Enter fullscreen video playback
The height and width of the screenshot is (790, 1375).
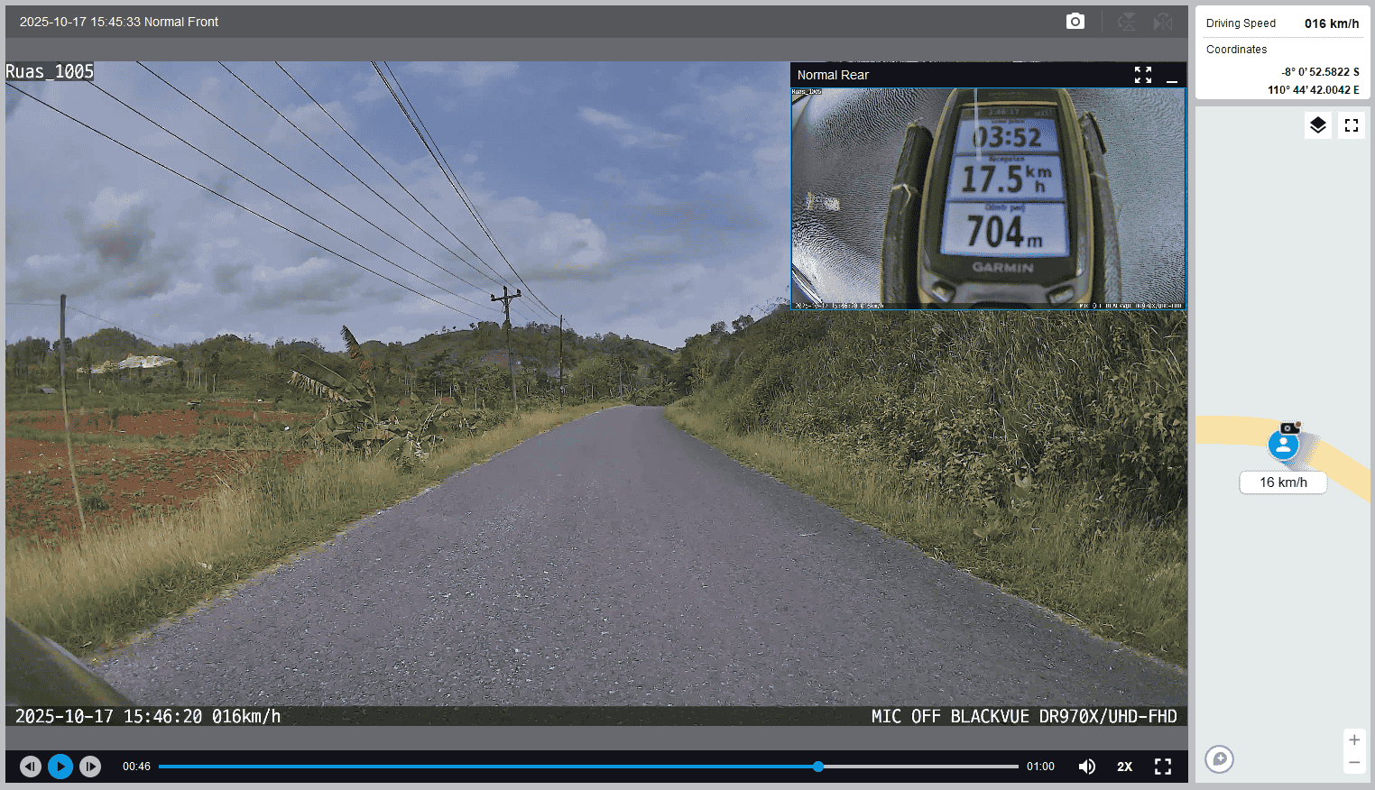pos(1163,767)
